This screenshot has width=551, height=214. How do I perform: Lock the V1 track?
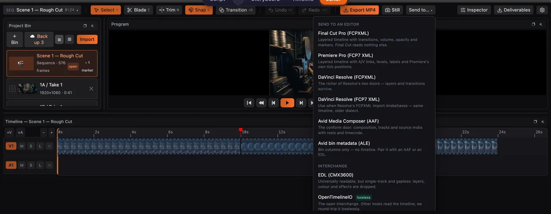pos(40,146)
